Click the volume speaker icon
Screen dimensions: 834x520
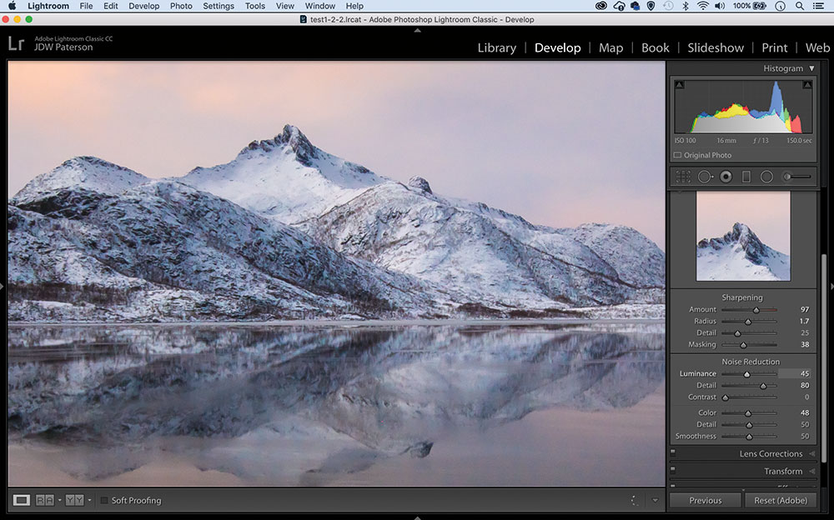pyautogui.click(x=719, y=6)
